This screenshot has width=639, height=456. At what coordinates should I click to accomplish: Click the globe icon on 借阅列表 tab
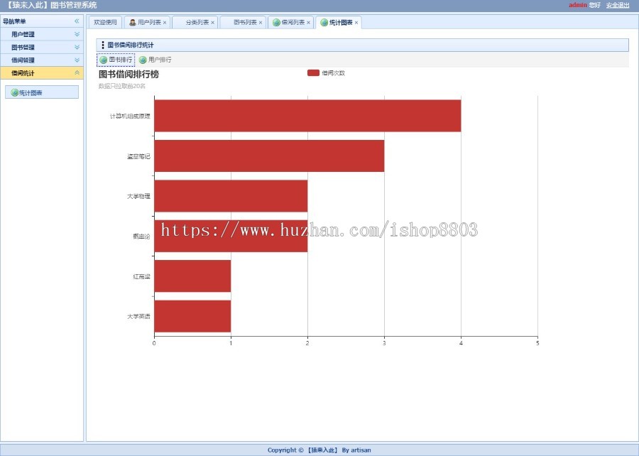[x=276, y=23]
